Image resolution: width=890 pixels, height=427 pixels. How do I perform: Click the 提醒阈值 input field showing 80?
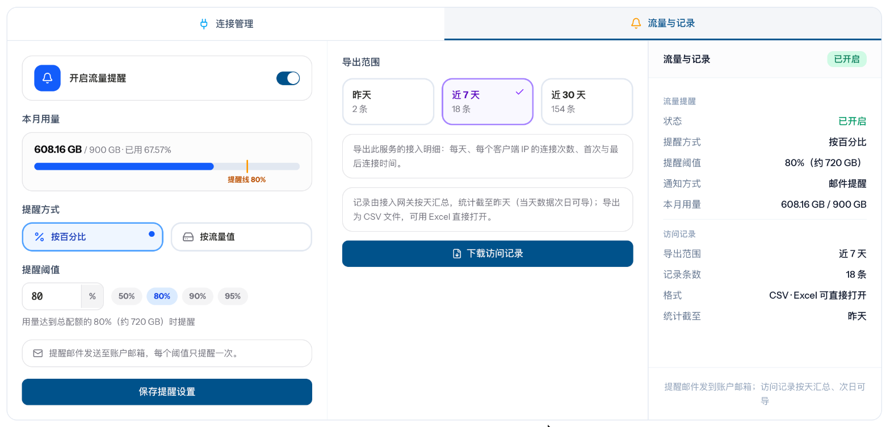(52, 296)
